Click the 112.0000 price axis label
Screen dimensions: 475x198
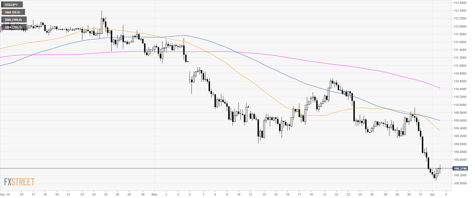point(460,26)
